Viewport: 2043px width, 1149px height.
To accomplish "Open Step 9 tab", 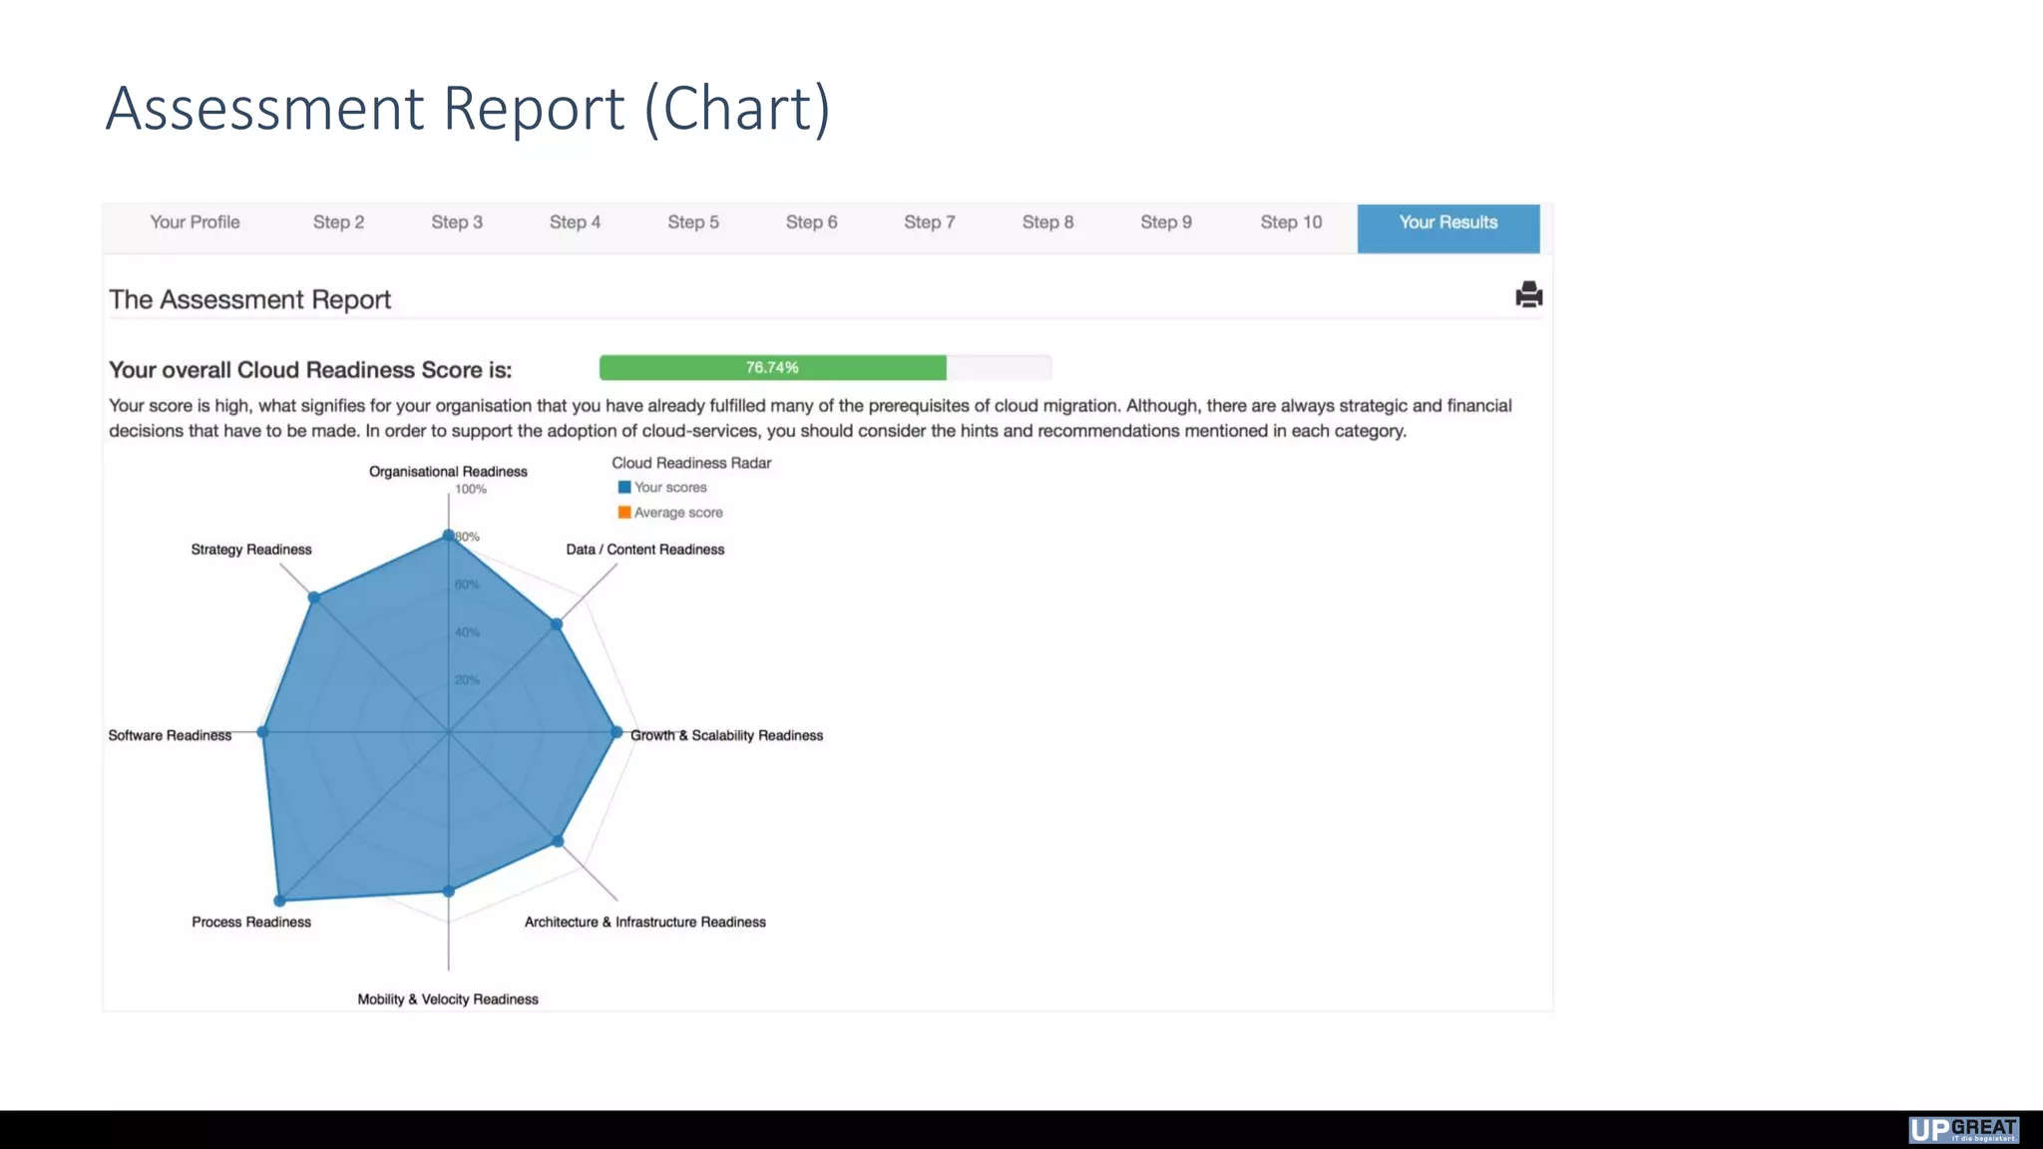I will pyautogui.click(x=1166, y=222).
